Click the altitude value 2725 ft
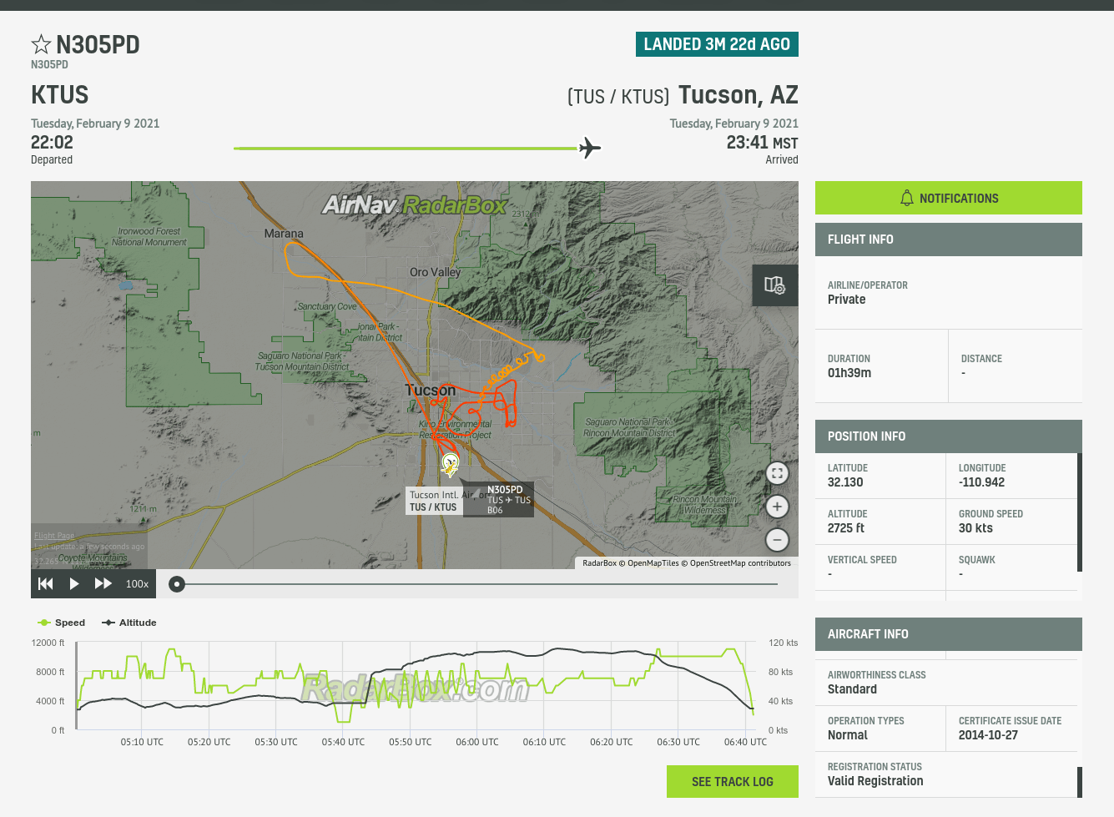The image size is (1114, 817). (x=846, y=528)
